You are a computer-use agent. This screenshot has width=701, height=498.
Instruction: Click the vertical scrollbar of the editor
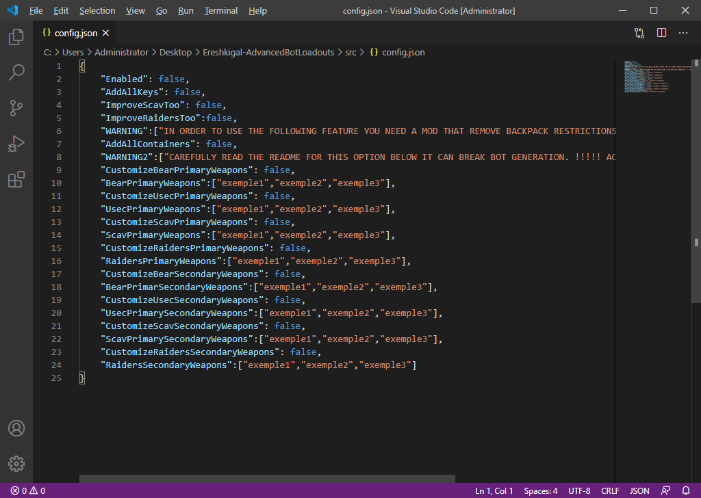696,181
